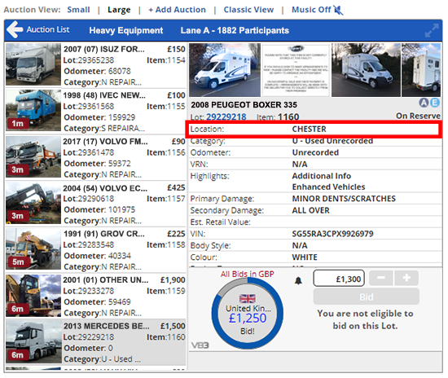The width and height of the screenshot is (448, 378).
Task: Click the 1991 (91) GROV CR title
Action: [x=104, y=234]
